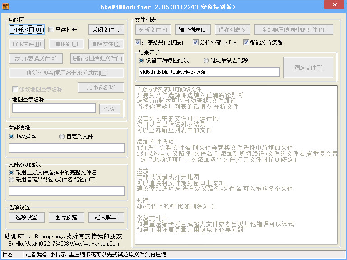This screenshot has width=347, height=260.
Task: Open the 图片预览 button
Action: [66, 218]
